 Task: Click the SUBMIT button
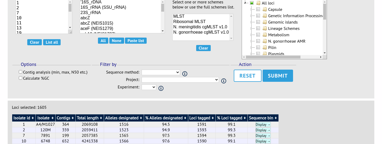pyautogui.click(x=278, y=76)
